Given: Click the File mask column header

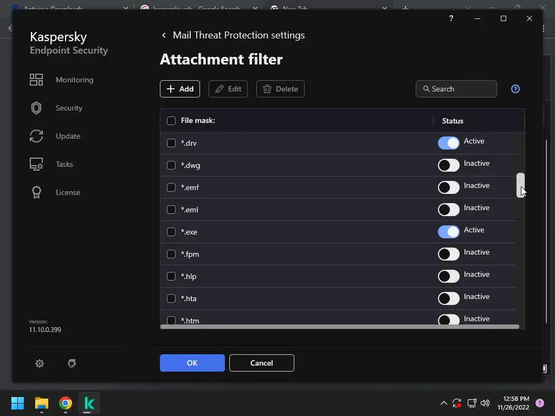Looking at the screenshot, I should tap(198, 121).
